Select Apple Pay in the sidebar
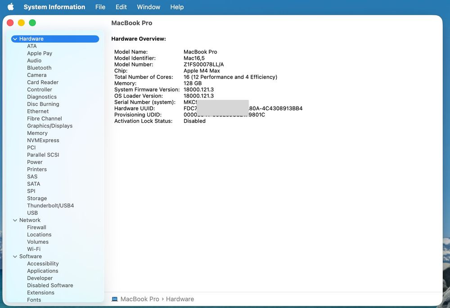The width and height of the screenshot is (450, 308). (x=40, y=54)
